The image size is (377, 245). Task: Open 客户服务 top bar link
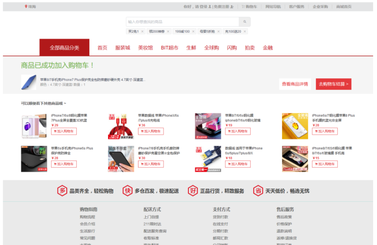296,7
